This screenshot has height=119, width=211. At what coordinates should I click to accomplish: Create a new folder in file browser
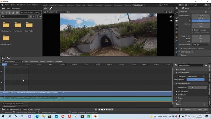point(17,13)
